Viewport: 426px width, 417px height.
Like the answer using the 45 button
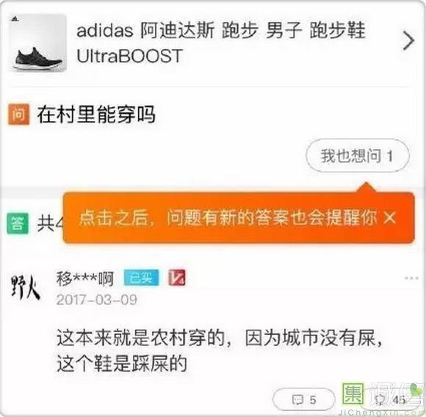pos(390,399)
